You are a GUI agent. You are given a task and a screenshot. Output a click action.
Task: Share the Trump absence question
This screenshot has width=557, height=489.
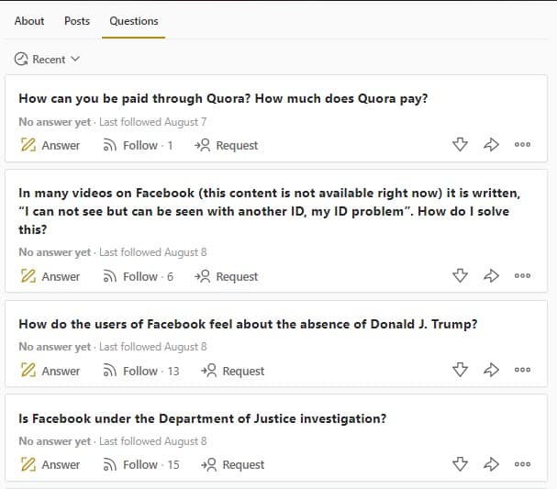click(x=491, y=370)
